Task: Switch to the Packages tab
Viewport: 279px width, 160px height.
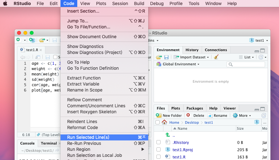Action: (x=195, y=108)
